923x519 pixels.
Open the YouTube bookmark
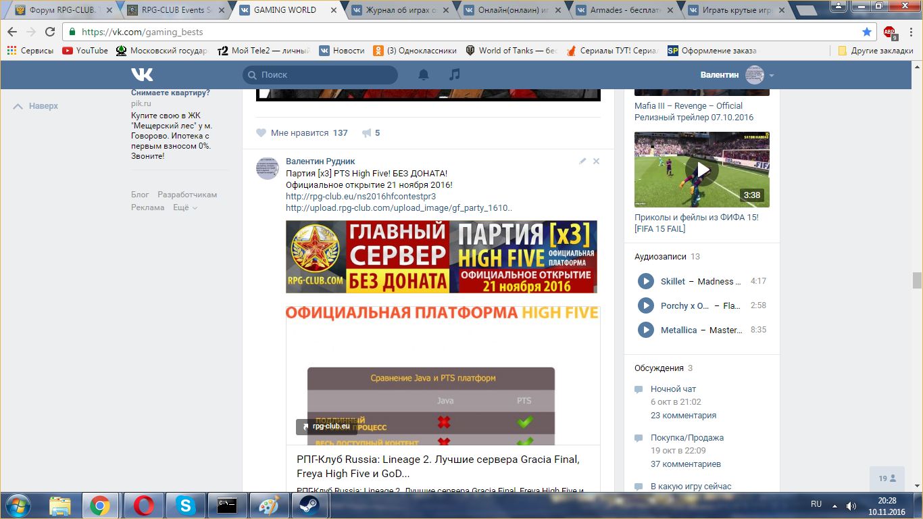click(85, 51)
